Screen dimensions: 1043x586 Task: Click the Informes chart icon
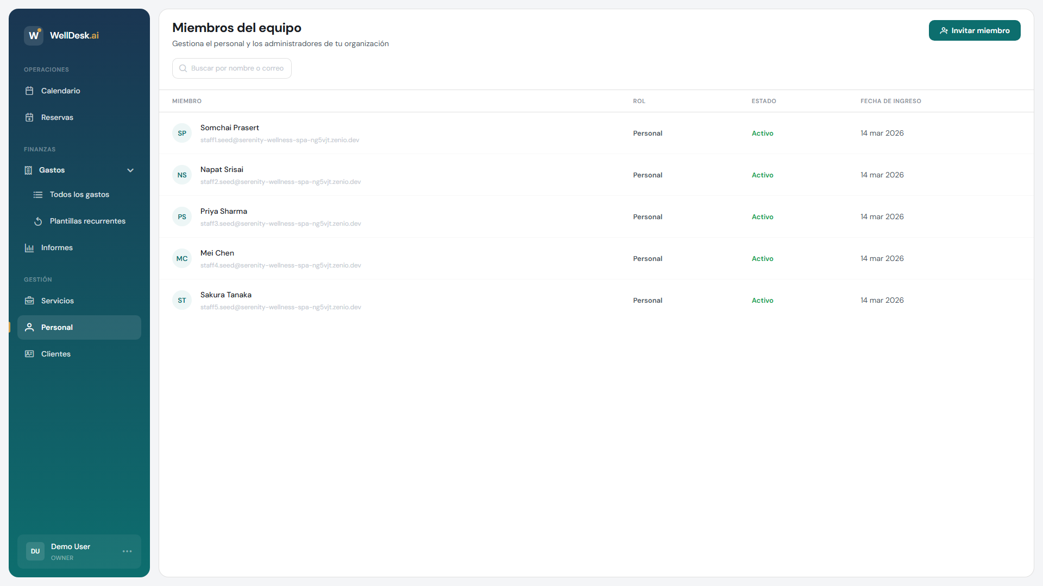click(x=29, y=248)
